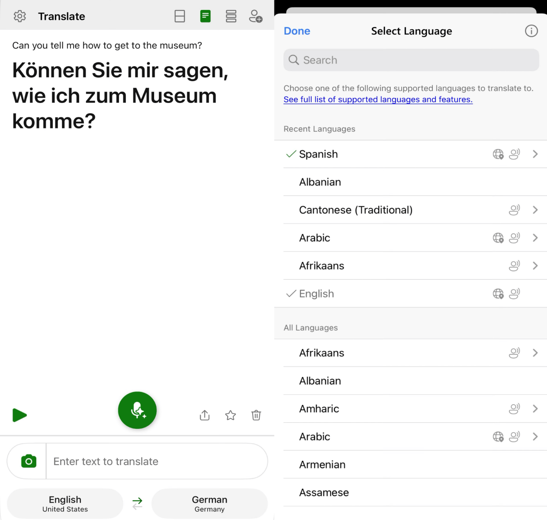Start voice input with green microphone
Screen dimensions: 547x520
pyautogui.click(x=137, y=410)
